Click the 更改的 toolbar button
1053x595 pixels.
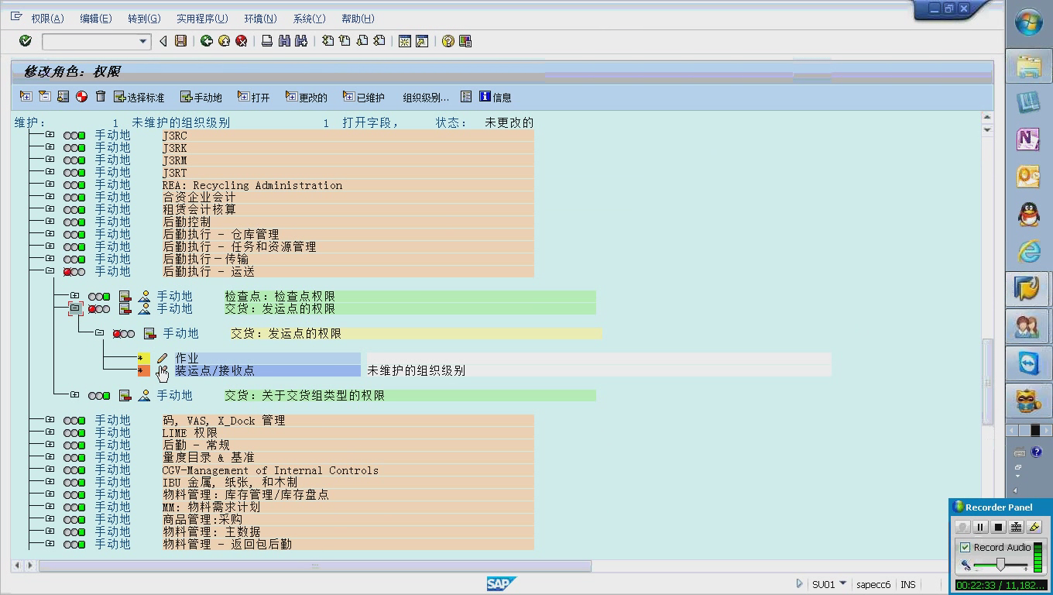[307, 97]
